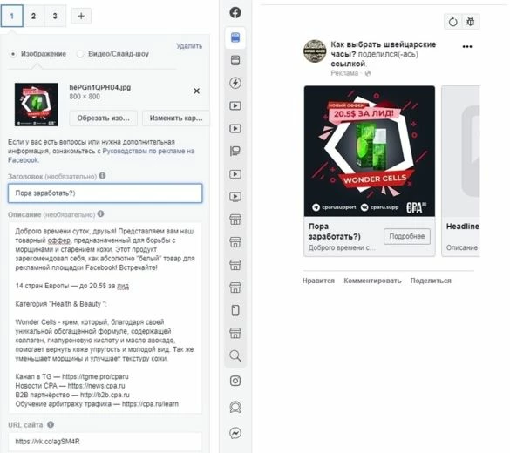Click the Facebook logo icon in sidebar
The width and height of the screenshot is (510, 453).
click(235, 13)
